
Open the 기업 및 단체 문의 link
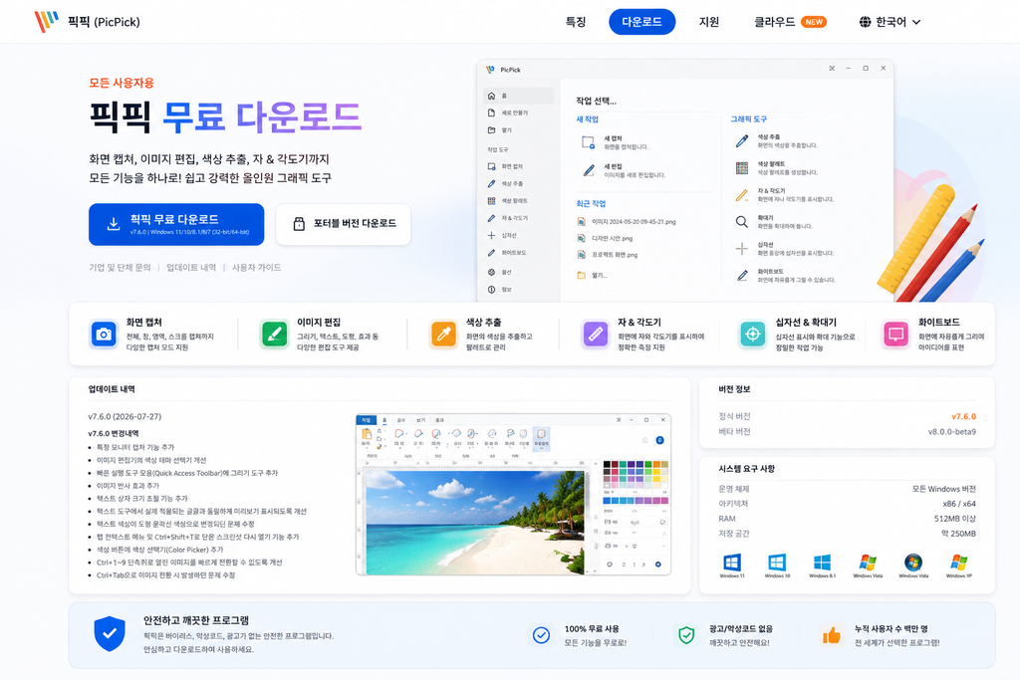point(120,267)
